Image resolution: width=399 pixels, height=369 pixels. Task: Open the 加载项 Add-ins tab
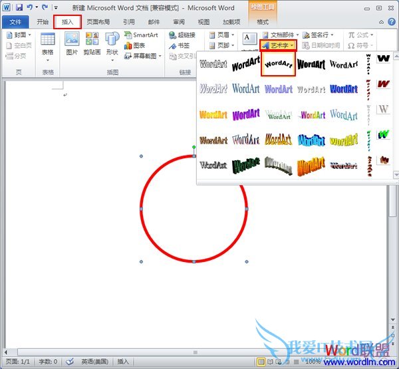pos(231,22)
